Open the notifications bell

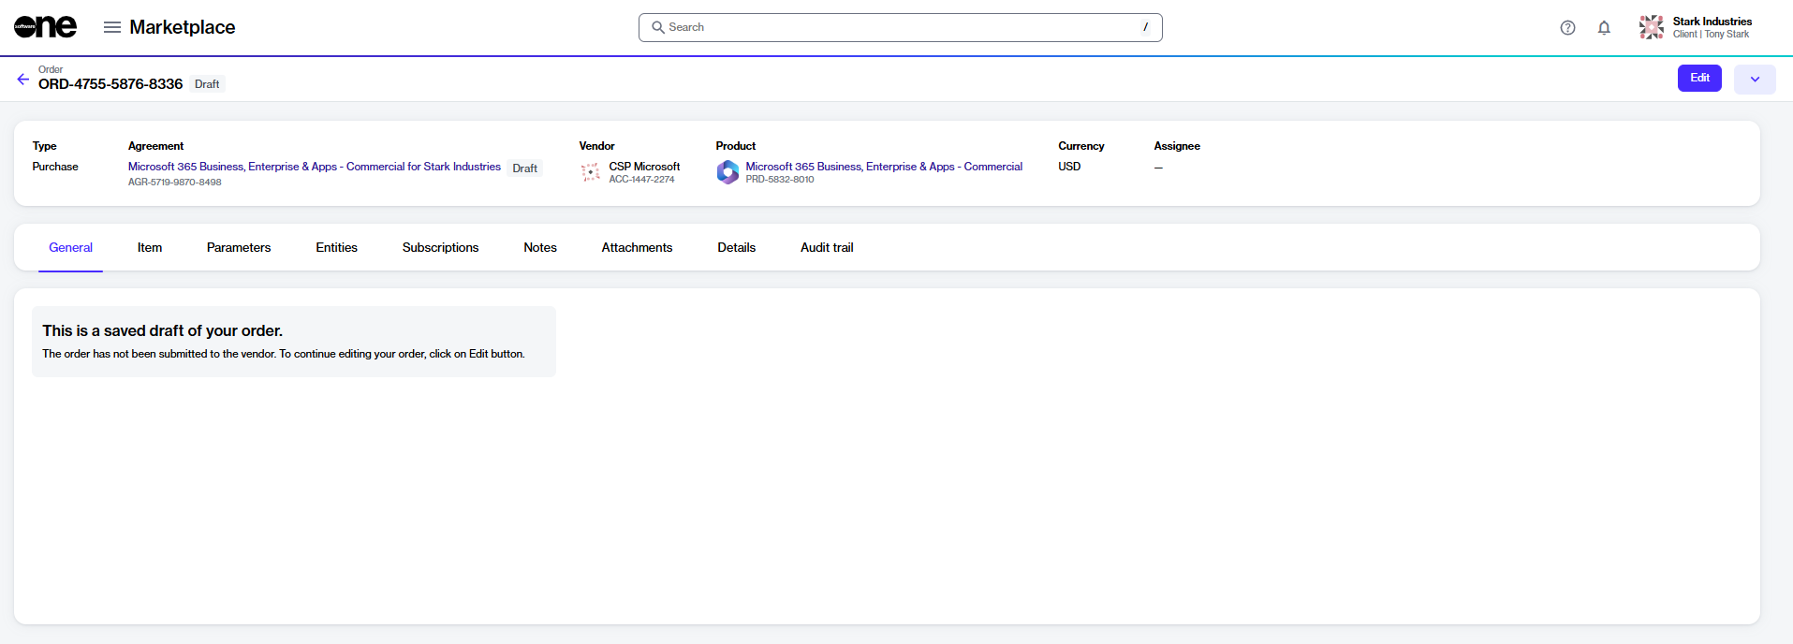(1604, 28)
